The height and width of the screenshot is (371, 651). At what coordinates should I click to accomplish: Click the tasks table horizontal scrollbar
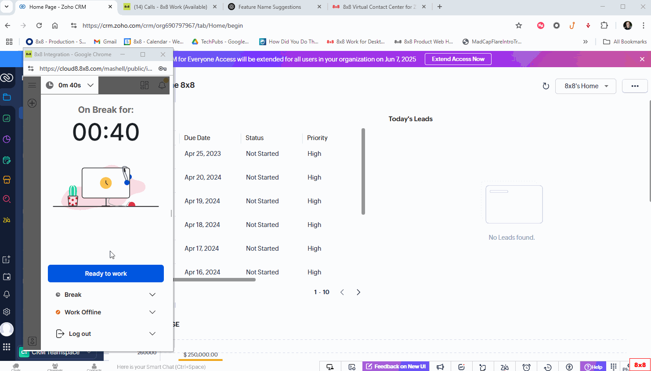click(x=214, y=280)
